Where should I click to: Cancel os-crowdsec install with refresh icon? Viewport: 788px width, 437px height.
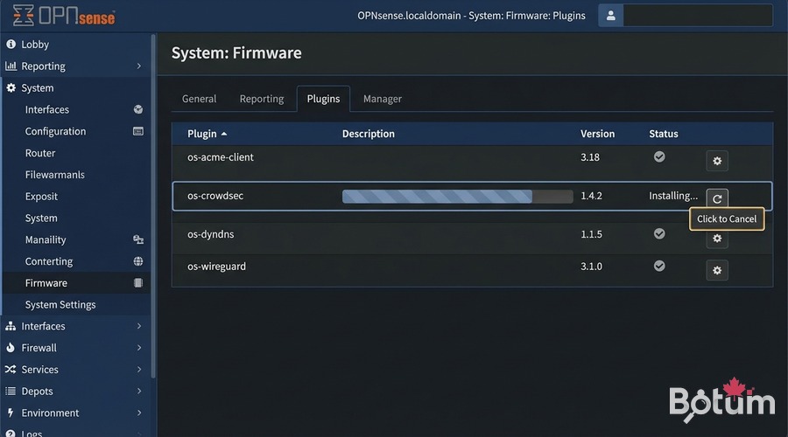717,198
